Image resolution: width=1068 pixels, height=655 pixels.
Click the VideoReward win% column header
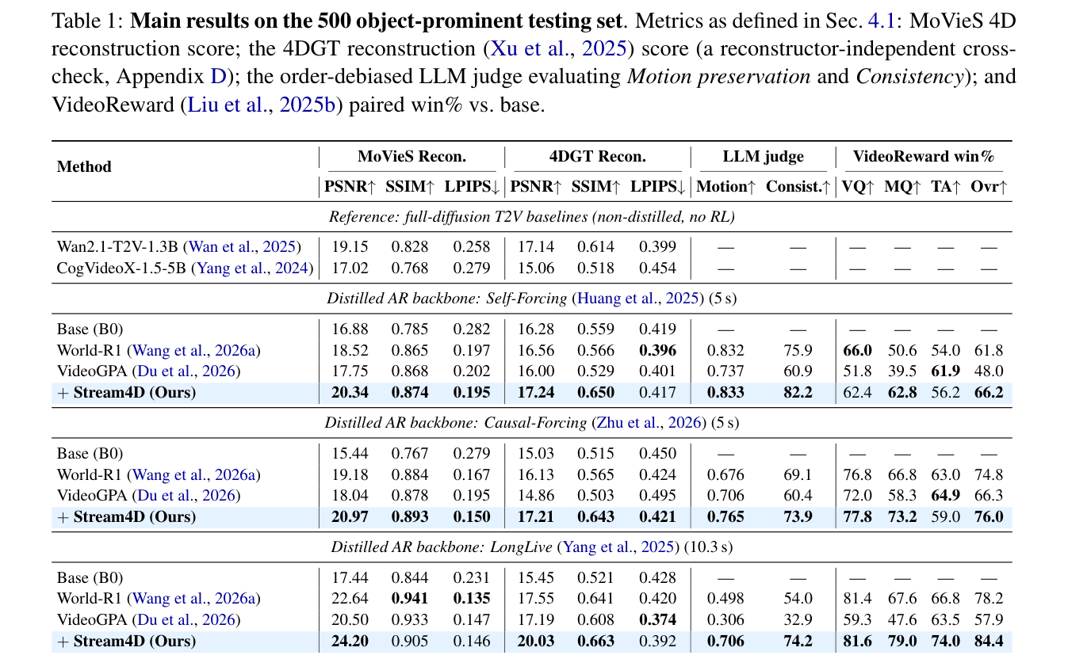pos(924,157)
